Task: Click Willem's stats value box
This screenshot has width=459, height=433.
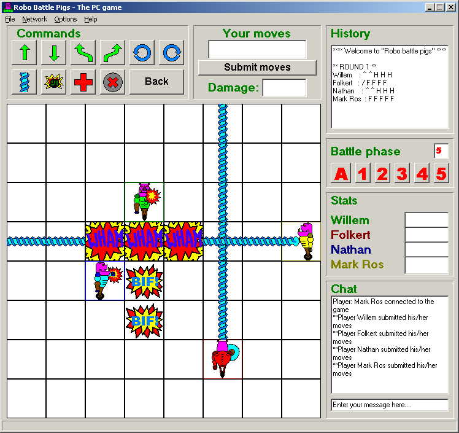Action: 426,220
